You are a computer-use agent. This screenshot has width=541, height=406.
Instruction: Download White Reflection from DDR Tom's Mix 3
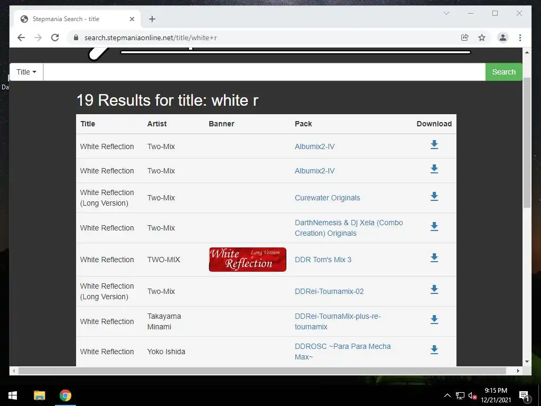point(434,258)
